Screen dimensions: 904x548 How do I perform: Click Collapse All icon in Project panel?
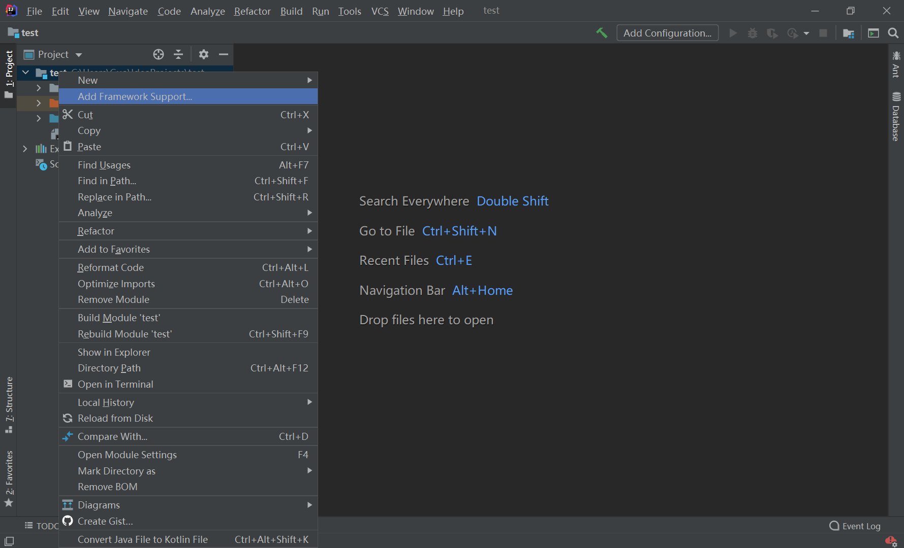[178, 54]
